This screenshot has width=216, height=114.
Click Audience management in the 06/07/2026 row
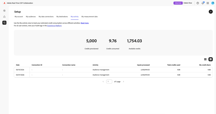[x=101, y=75]
